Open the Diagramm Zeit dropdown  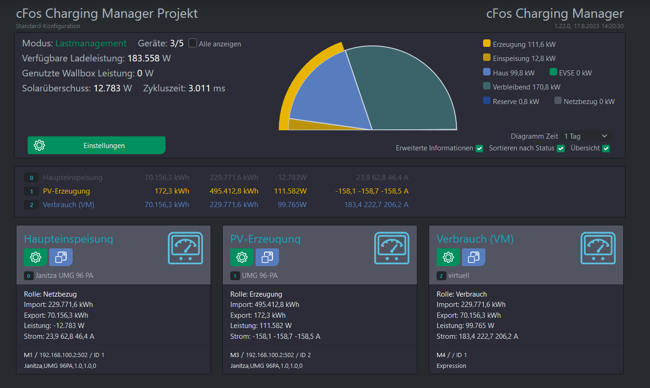pos(586,136)
